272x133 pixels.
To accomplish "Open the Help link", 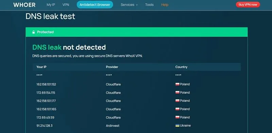I will coord(165,5).
